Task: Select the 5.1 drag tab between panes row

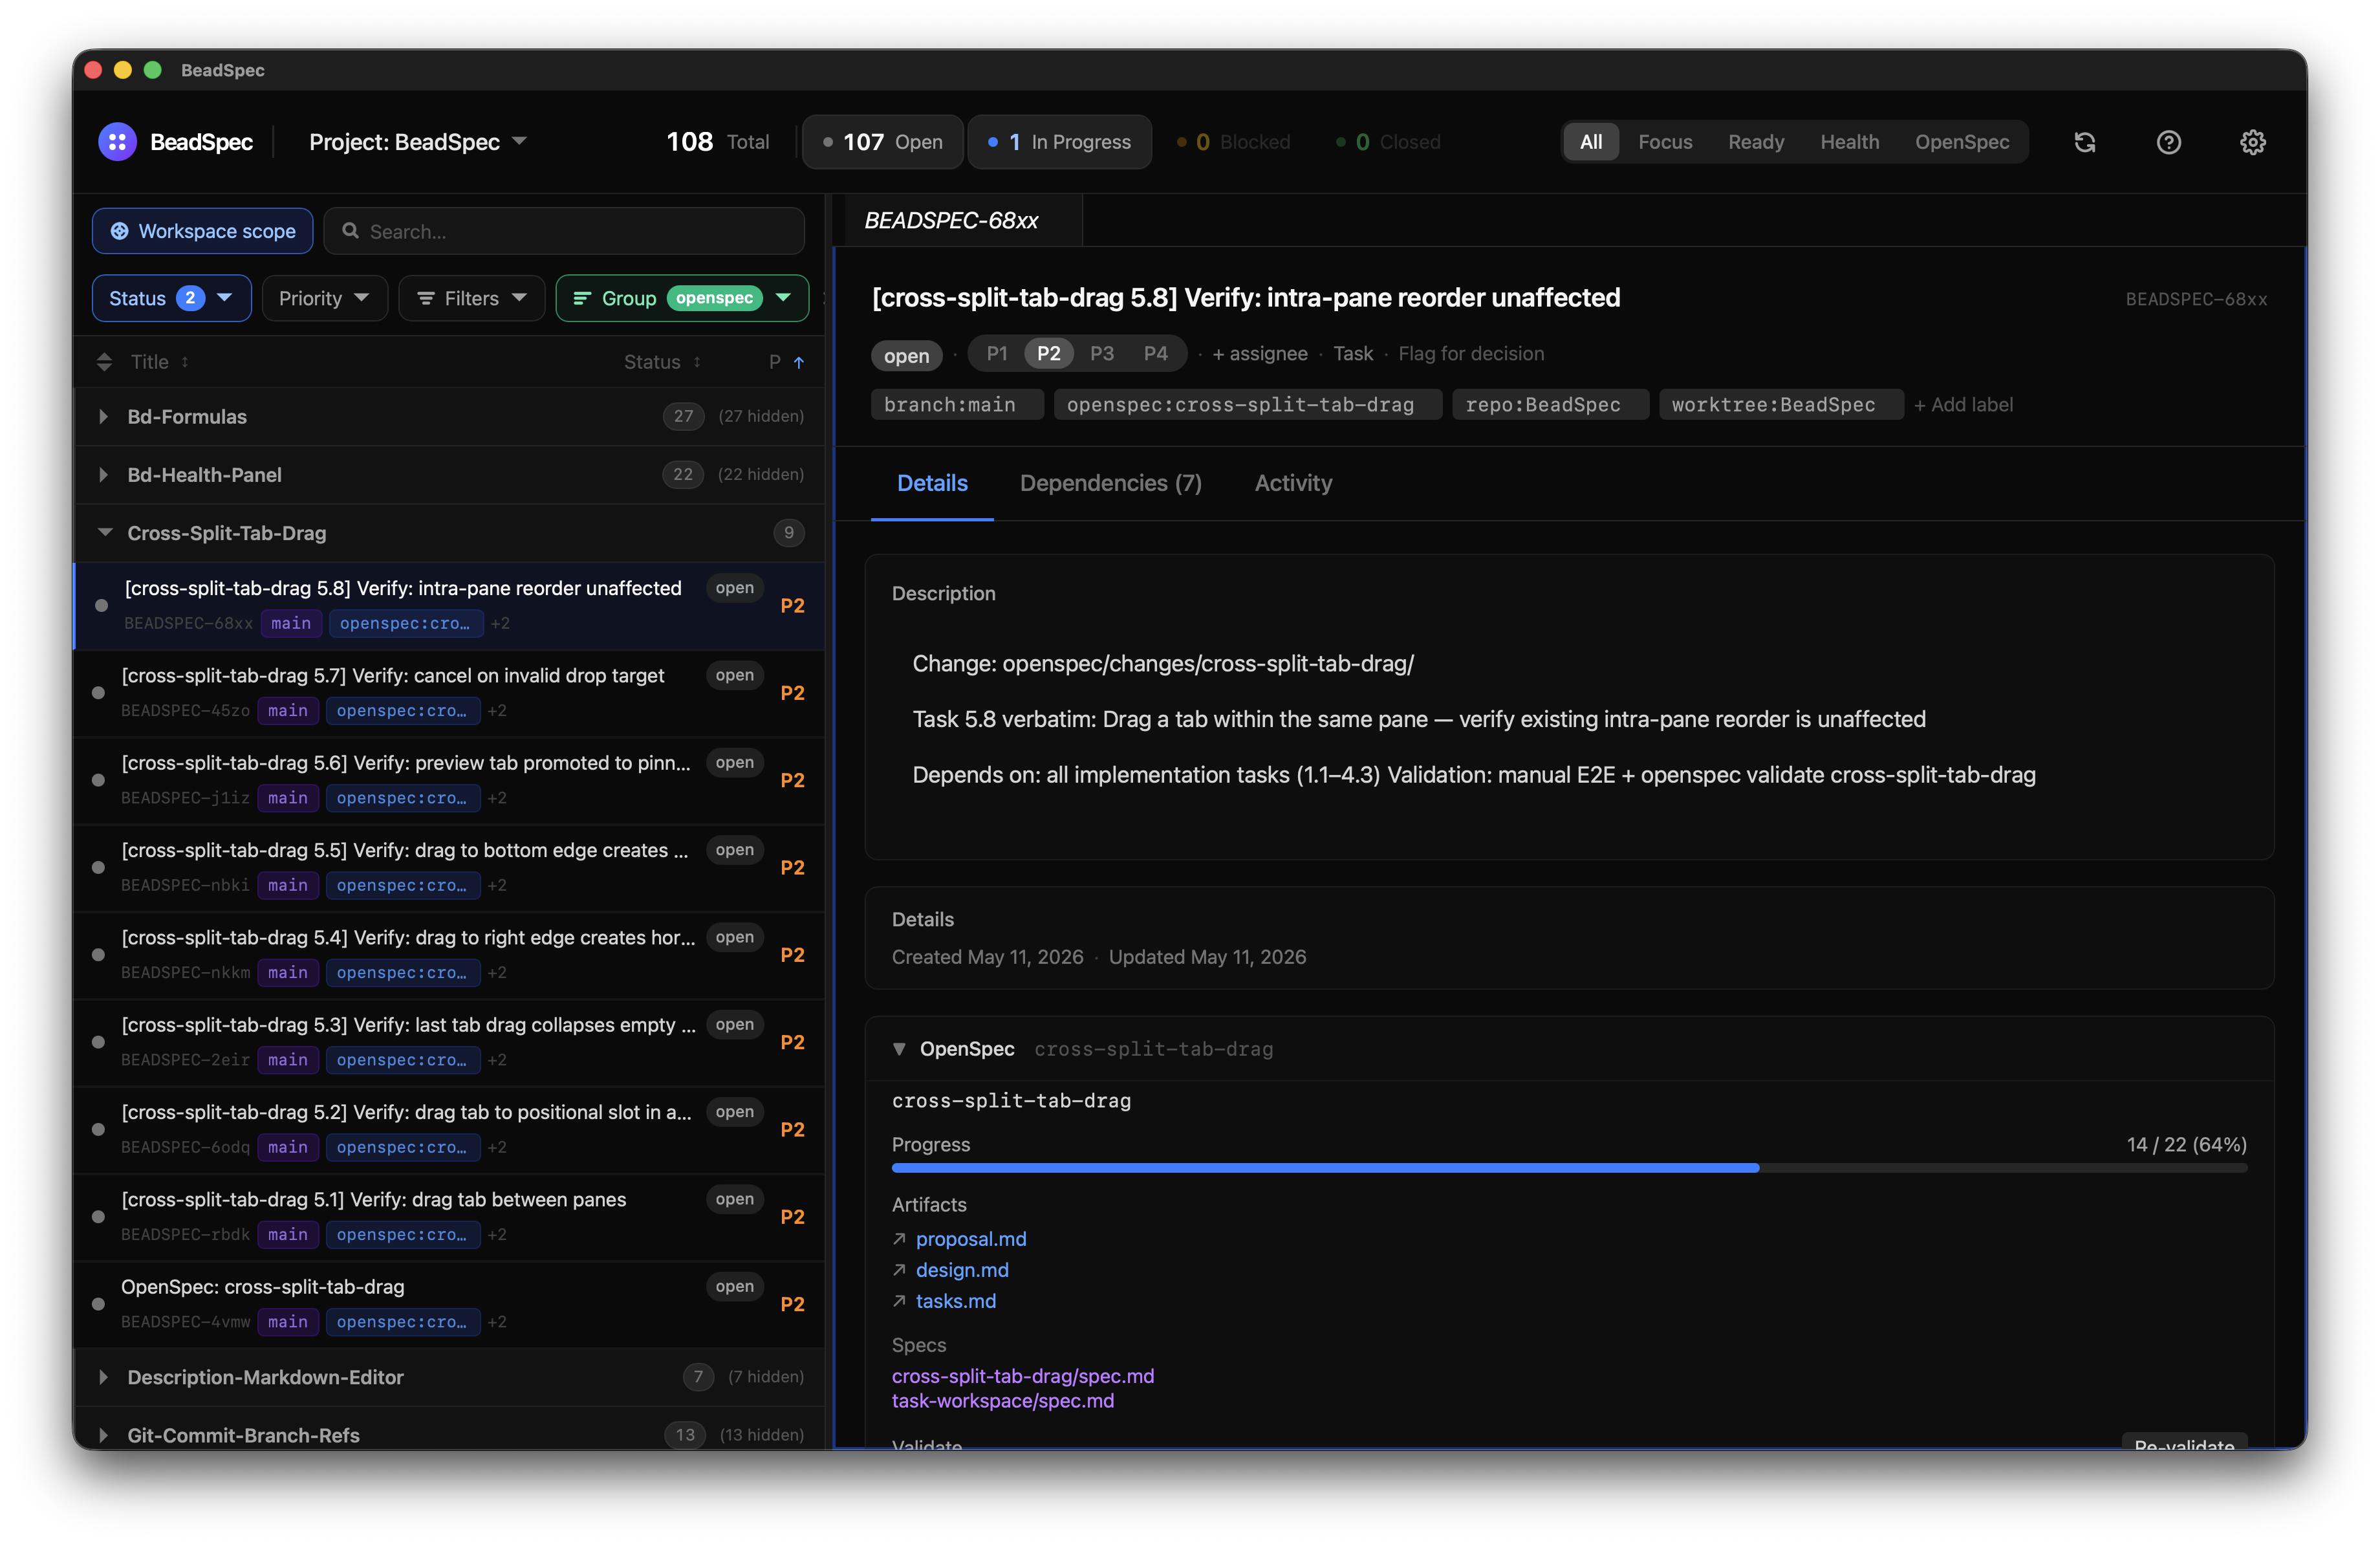Action: (x=450, y=1216)
